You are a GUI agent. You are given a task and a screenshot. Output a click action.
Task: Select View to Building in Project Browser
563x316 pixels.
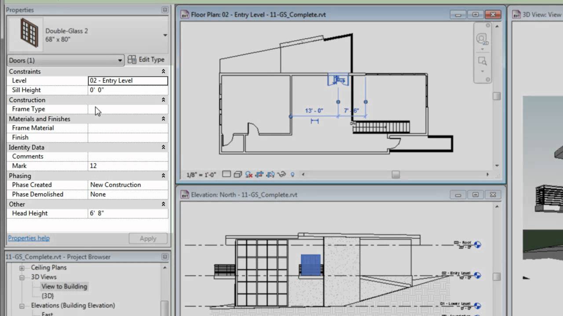click(64, 286)
